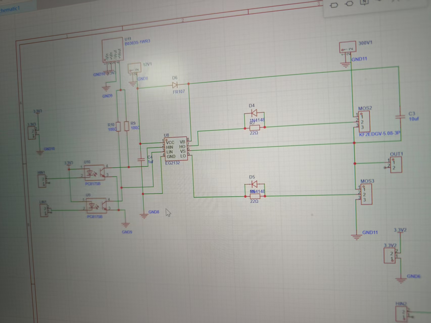Click the VCC pin label on U8
The image size is (431, 323).
[x=170, y=142]
